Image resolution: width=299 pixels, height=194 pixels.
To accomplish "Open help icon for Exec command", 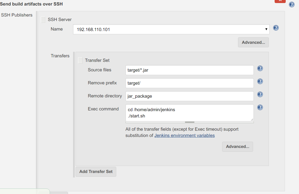I will point(260,107).
